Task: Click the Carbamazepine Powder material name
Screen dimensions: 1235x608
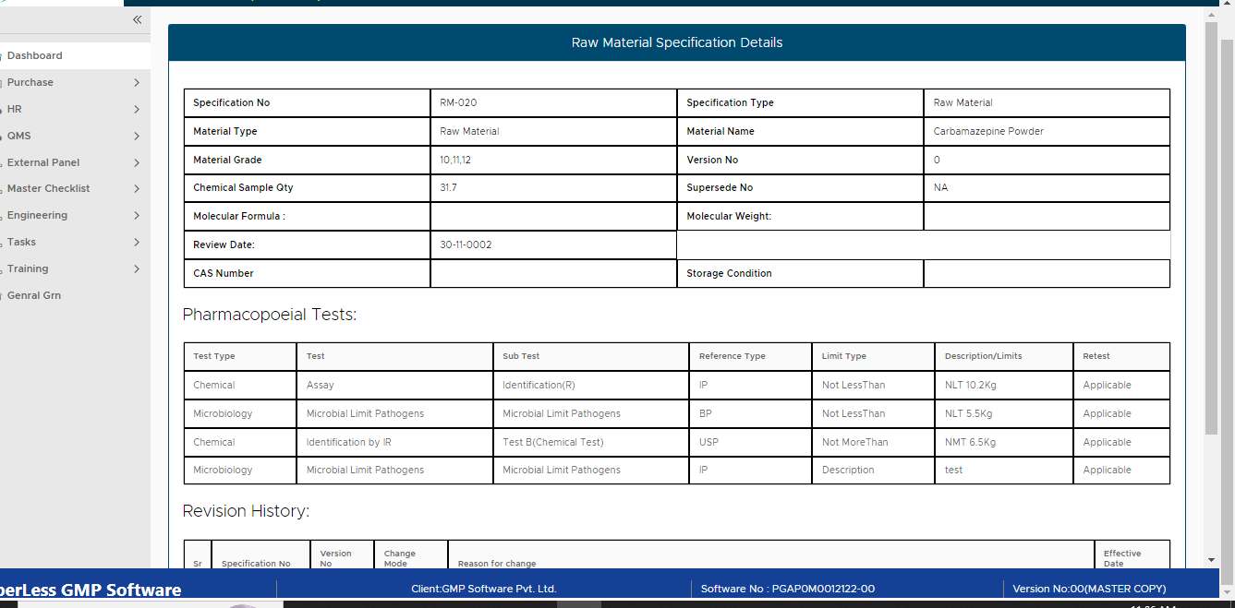Action: click(988, 132)
